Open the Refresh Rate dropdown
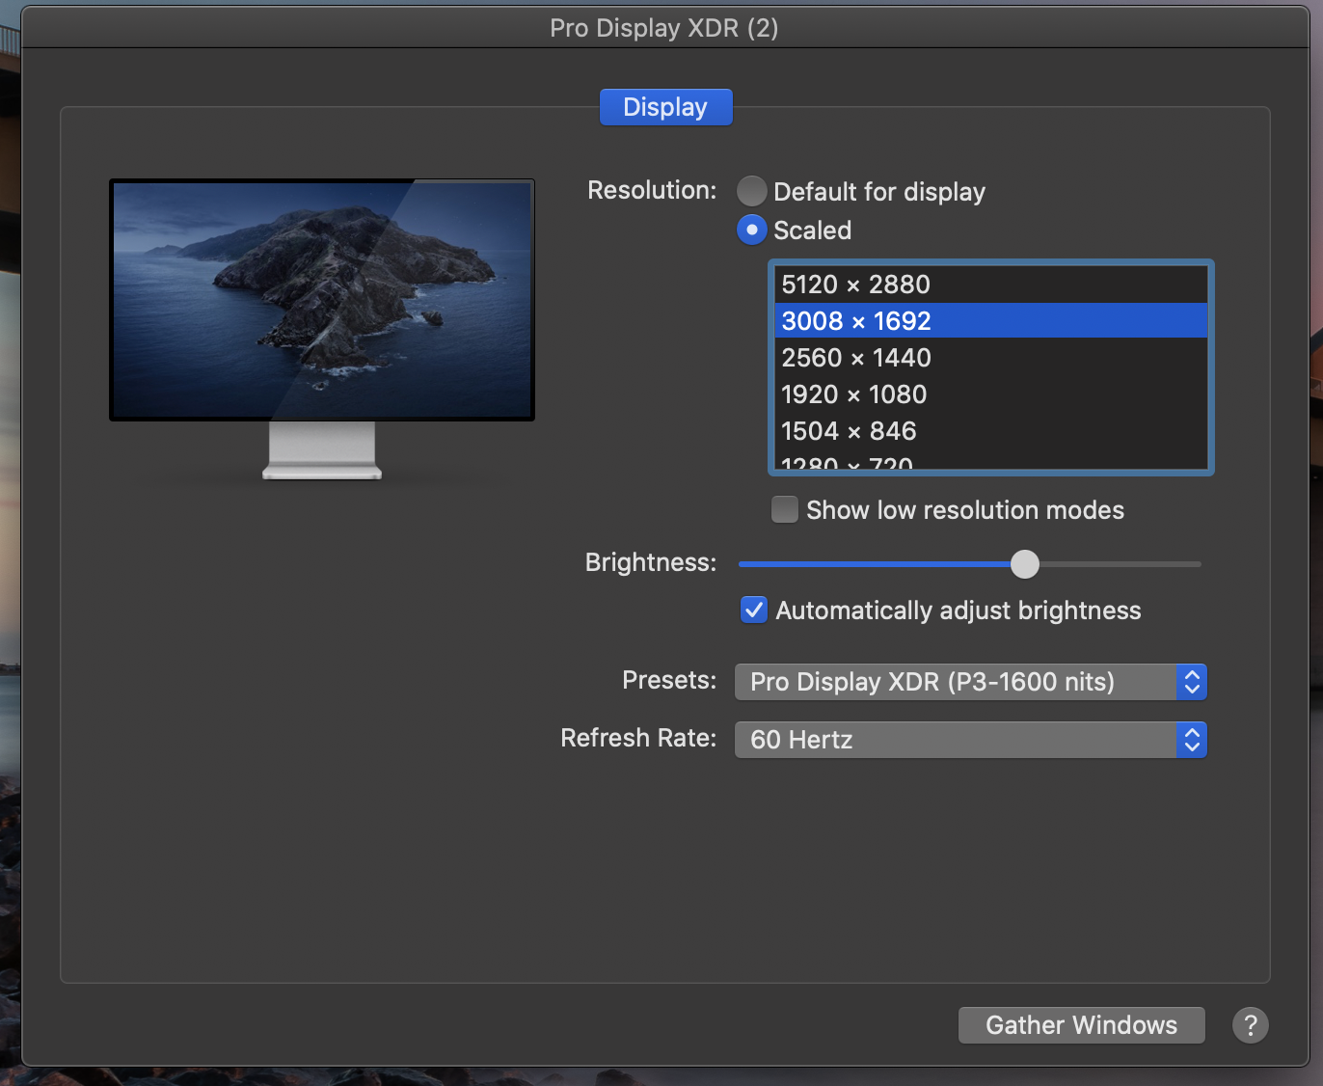Screen dimensions: 1323x1086 point(971,740)
